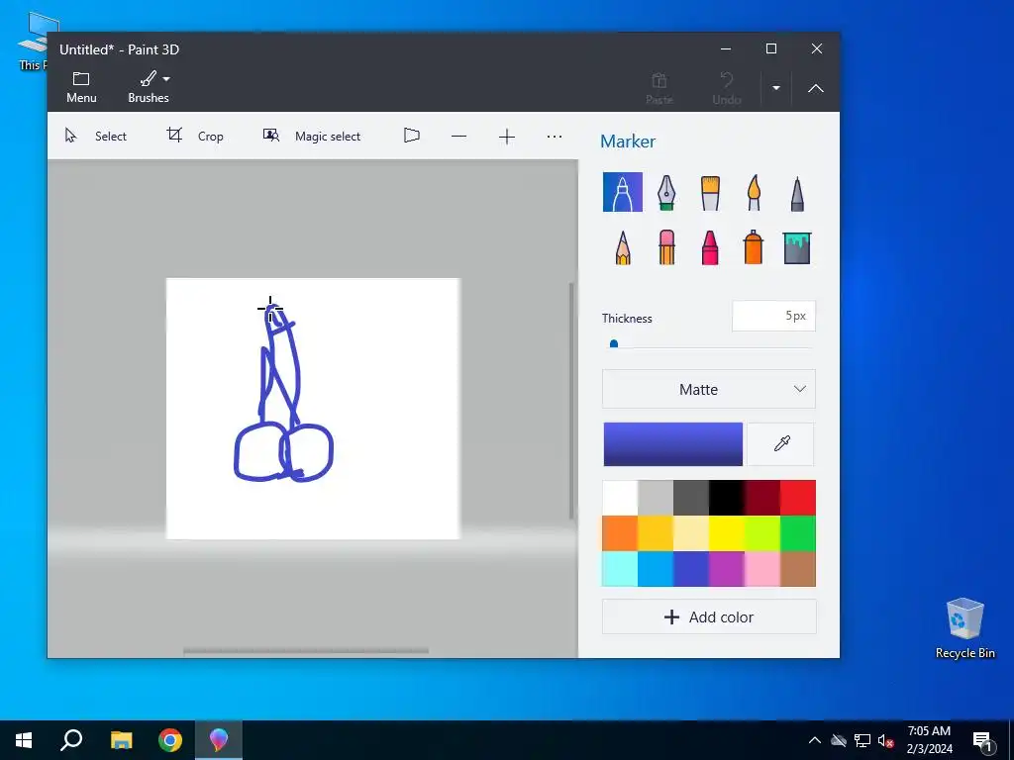Choose the light gray color swatch
Viewport: 1014px width, 760px height.
pos(656,498)
